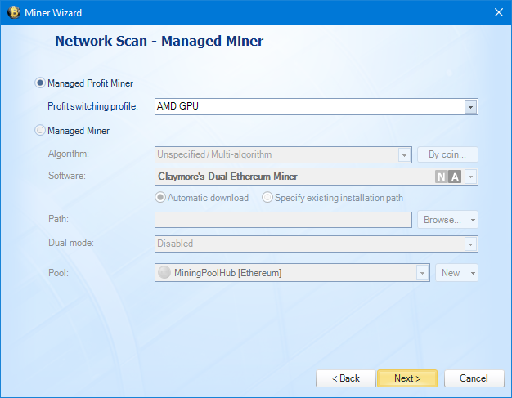Click 'Network Scan - Managed Miner' heading
This screenshot has width=512, height=398.
159,41
